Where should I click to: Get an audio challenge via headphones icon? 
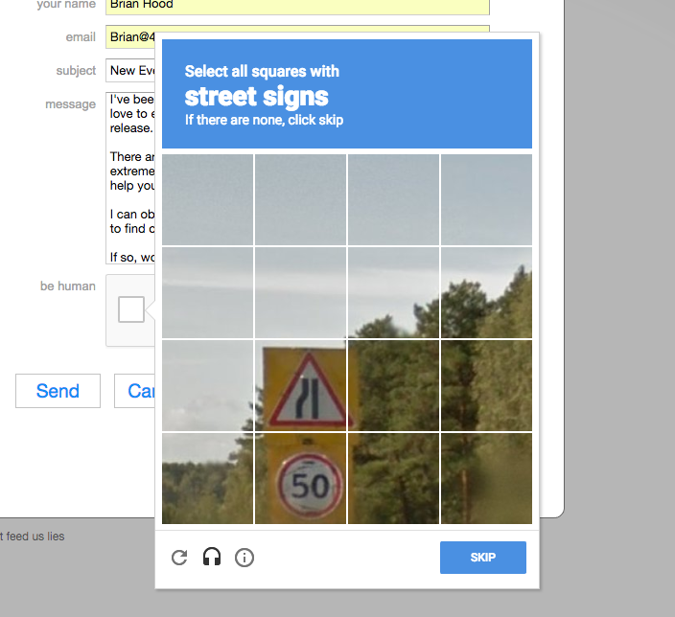[x=212, y=557]
